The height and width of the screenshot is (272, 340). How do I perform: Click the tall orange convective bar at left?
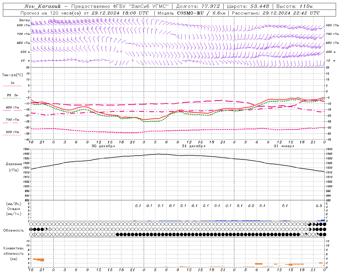[x=42, y=260]
